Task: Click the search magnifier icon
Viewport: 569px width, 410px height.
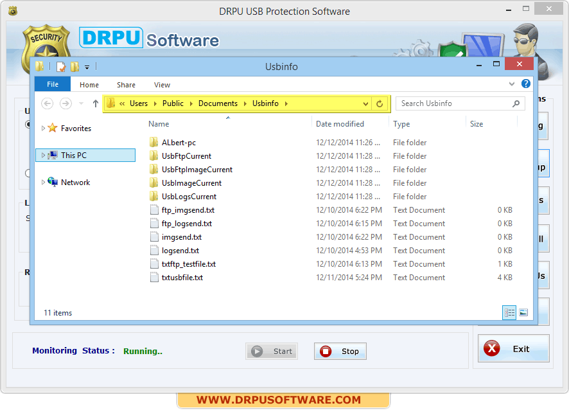Action: [x=516, y=104]
